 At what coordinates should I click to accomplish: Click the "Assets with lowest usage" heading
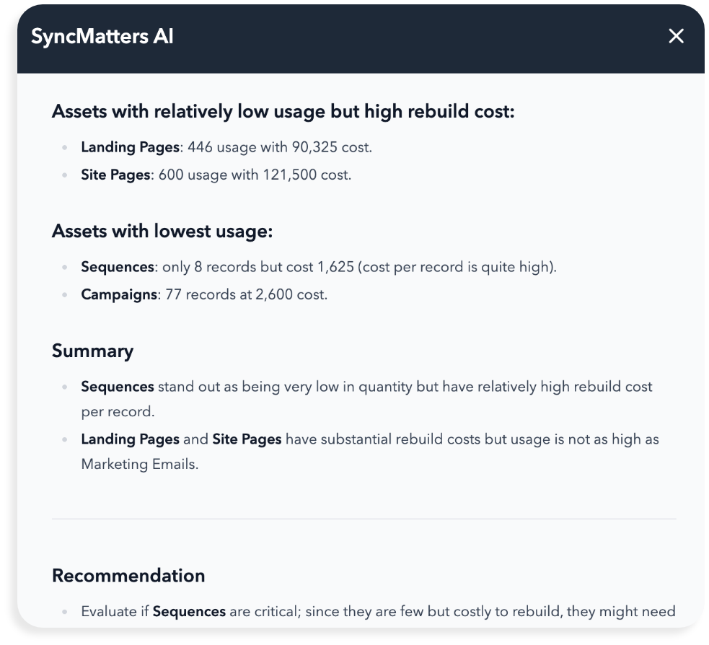[x=162, y=232]
